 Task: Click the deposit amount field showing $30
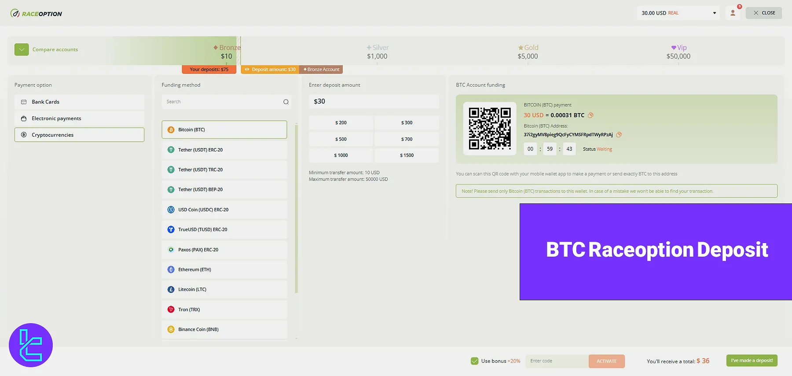[374, 101]
